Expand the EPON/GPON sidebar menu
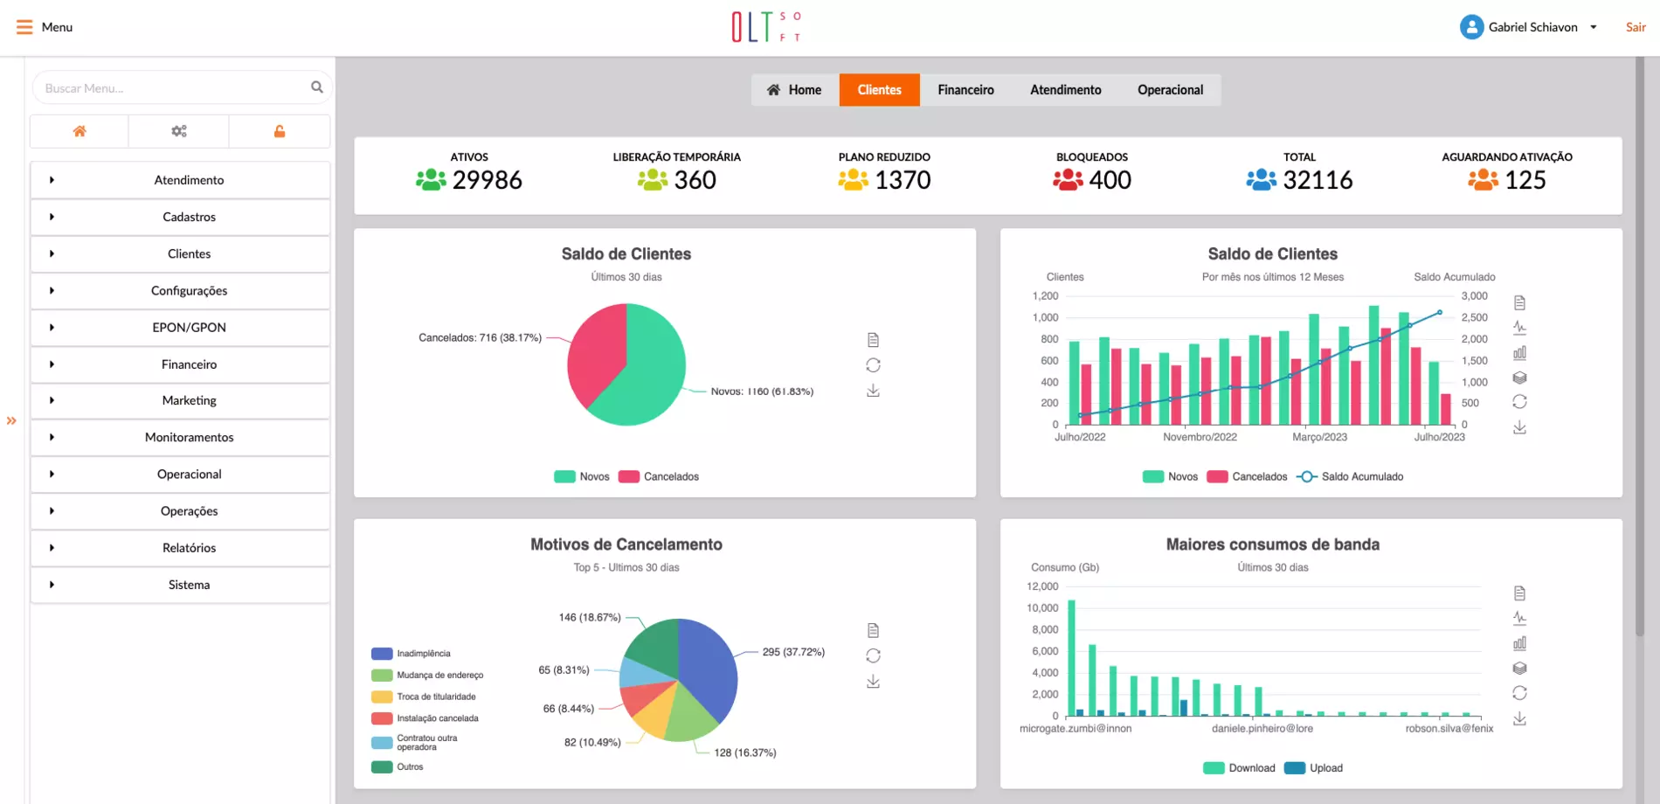The height and width of the screenshot is (804, 1660). 180,327
